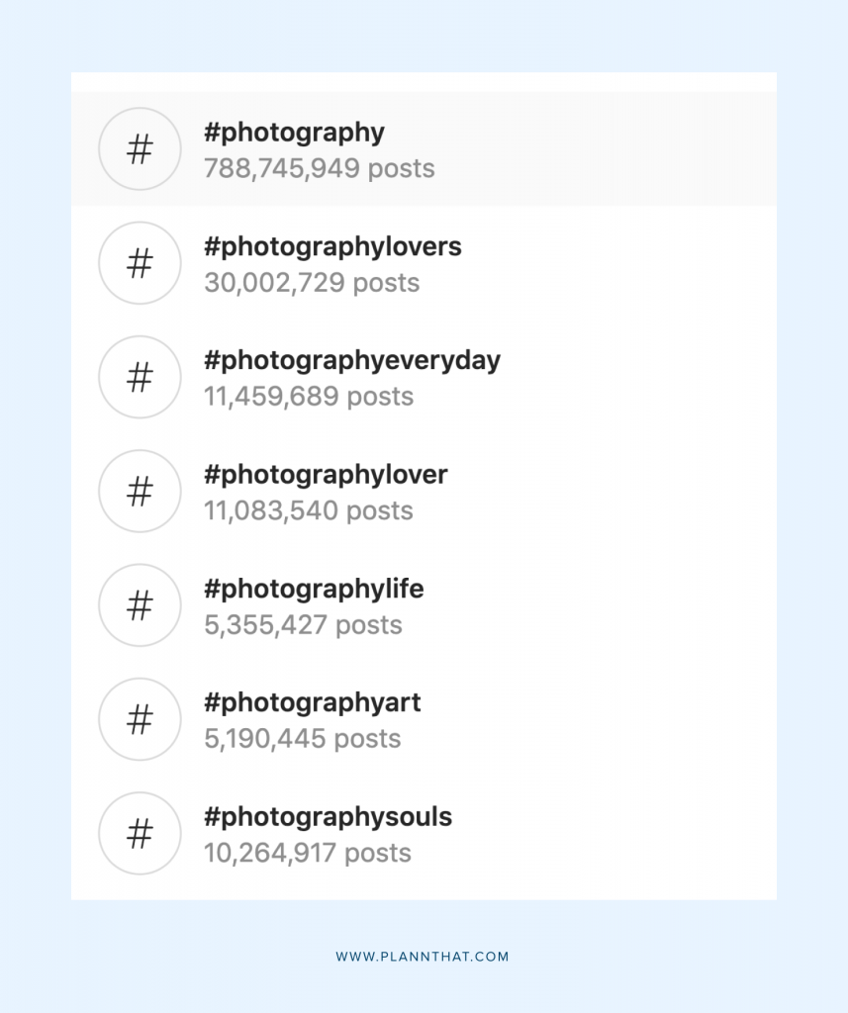
Task: Open the #photography hashtag result
Action: (x=424, y=149)
